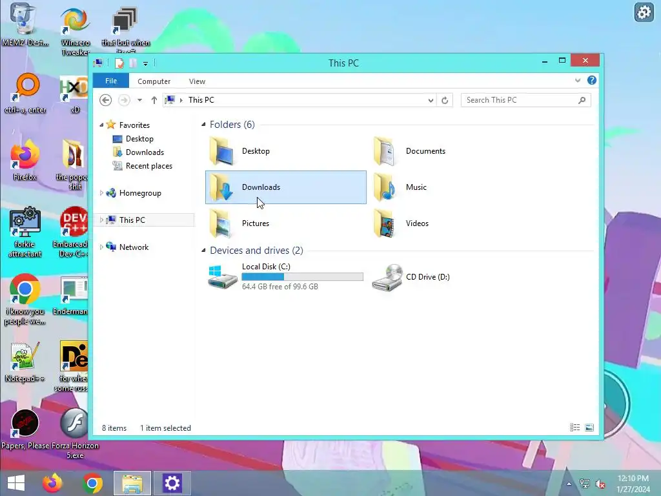Image resolution: width=661 pixels, height=496 pixels.
Task: Select This PC in navigation pane
Action: [x=132, y=220]
